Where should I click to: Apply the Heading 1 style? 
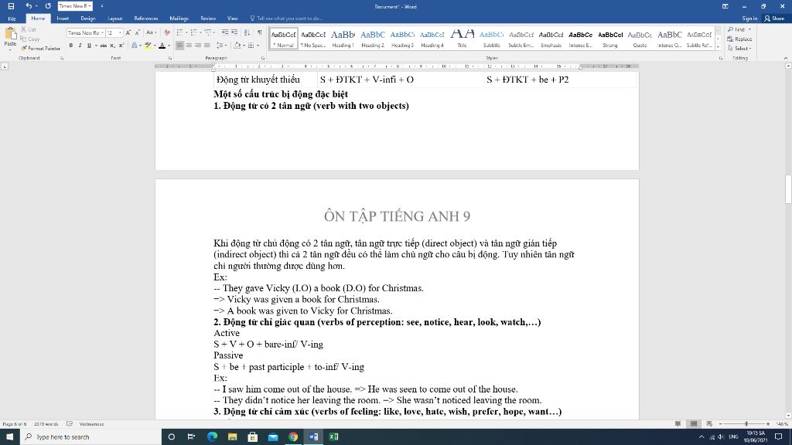pos(343,39)
